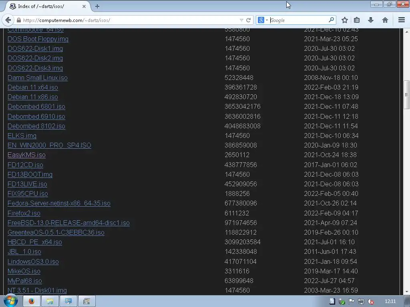Reload the page with refresh icon
This screenshot has height=307, width=410.
point(248,20)
